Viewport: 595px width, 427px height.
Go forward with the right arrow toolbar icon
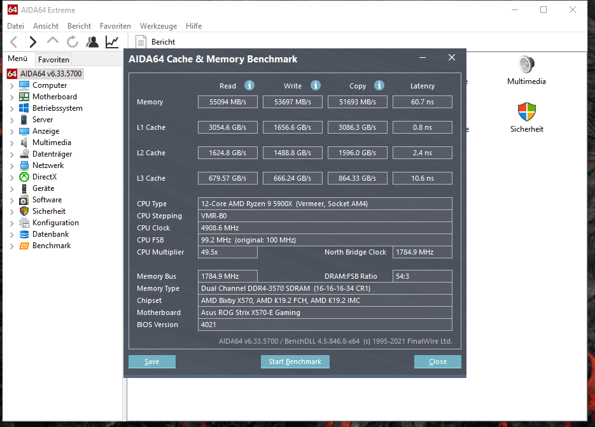click(x=33, y=42)
